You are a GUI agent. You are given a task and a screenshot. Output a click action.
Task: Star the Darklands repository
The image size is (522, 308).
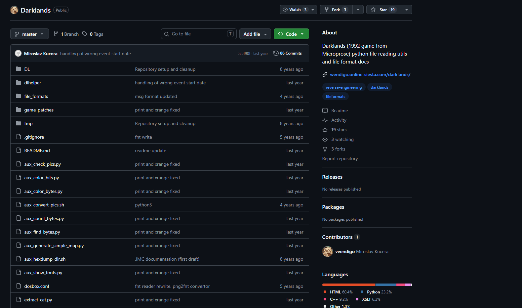tap(383, 10)
